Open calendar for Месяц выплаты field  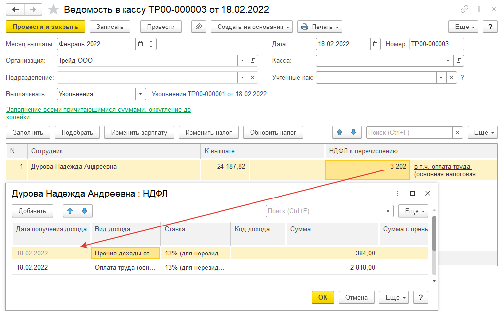tap(140, 44)
